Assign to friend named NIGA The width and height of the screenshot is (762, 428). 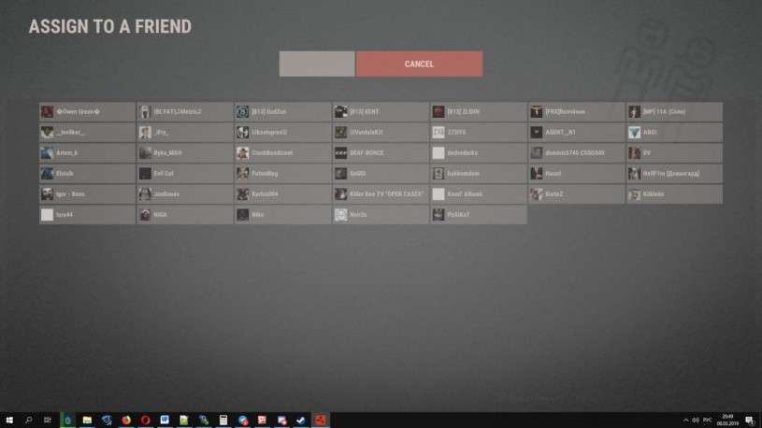[185, 215]
